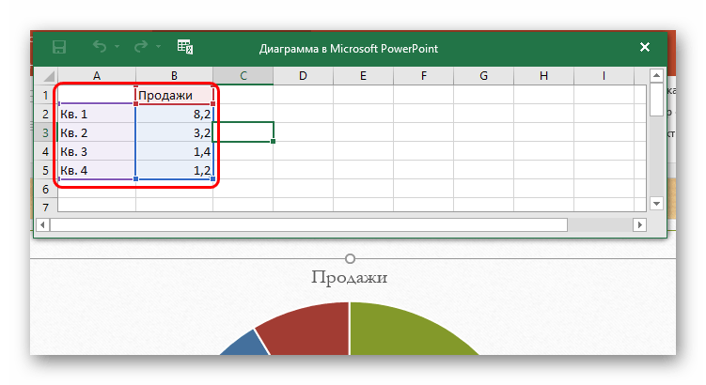Select column A header
The image size is (706, 385).
97,75
